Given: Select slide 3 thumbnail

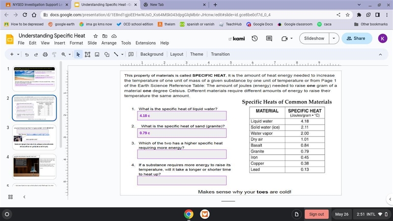Looking at the screenshot, I should tap(34, 138).
